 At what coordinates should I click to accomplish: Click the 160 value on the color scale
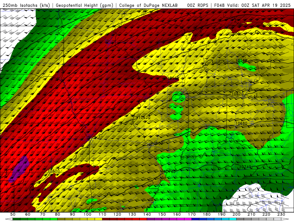(x=177, y=214)
